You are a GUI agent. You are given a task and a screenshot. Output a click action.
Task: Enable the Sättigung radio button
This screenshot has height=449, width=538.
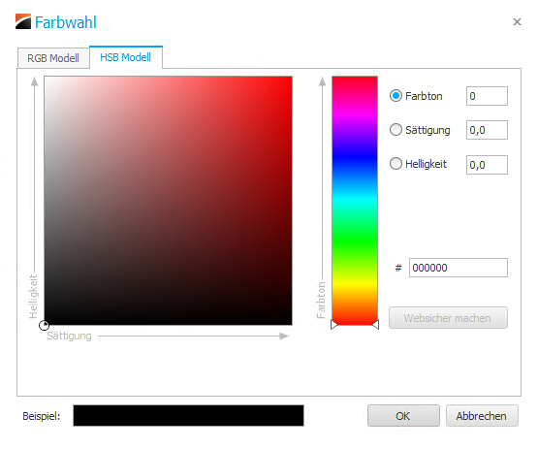[396, 130]
